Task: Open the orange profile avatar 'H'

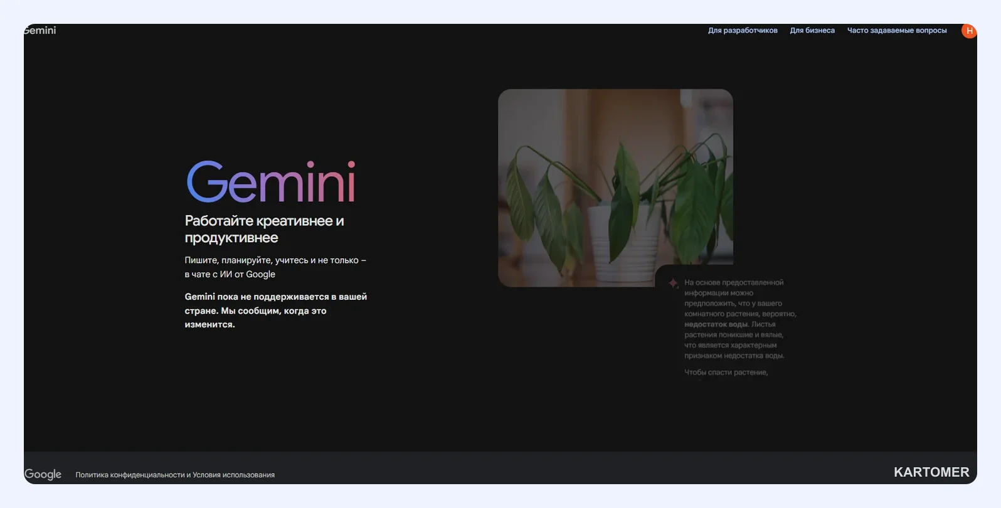Action: point(969,31)
